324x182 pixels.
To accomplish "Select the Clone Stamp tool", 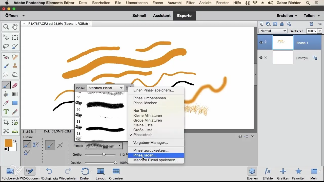I will [x=15, y=66].
